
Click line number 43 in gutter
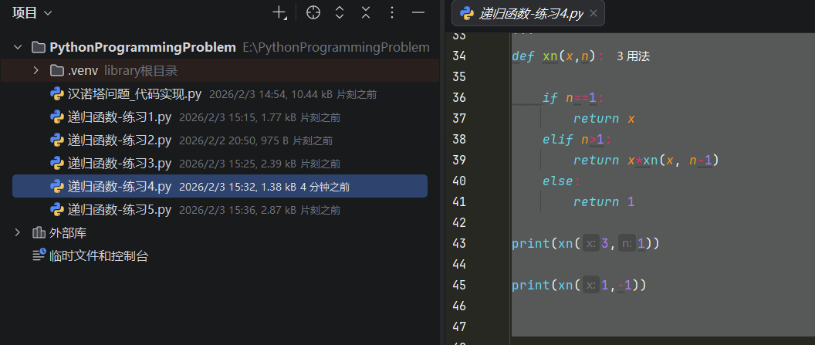(459, 243)
